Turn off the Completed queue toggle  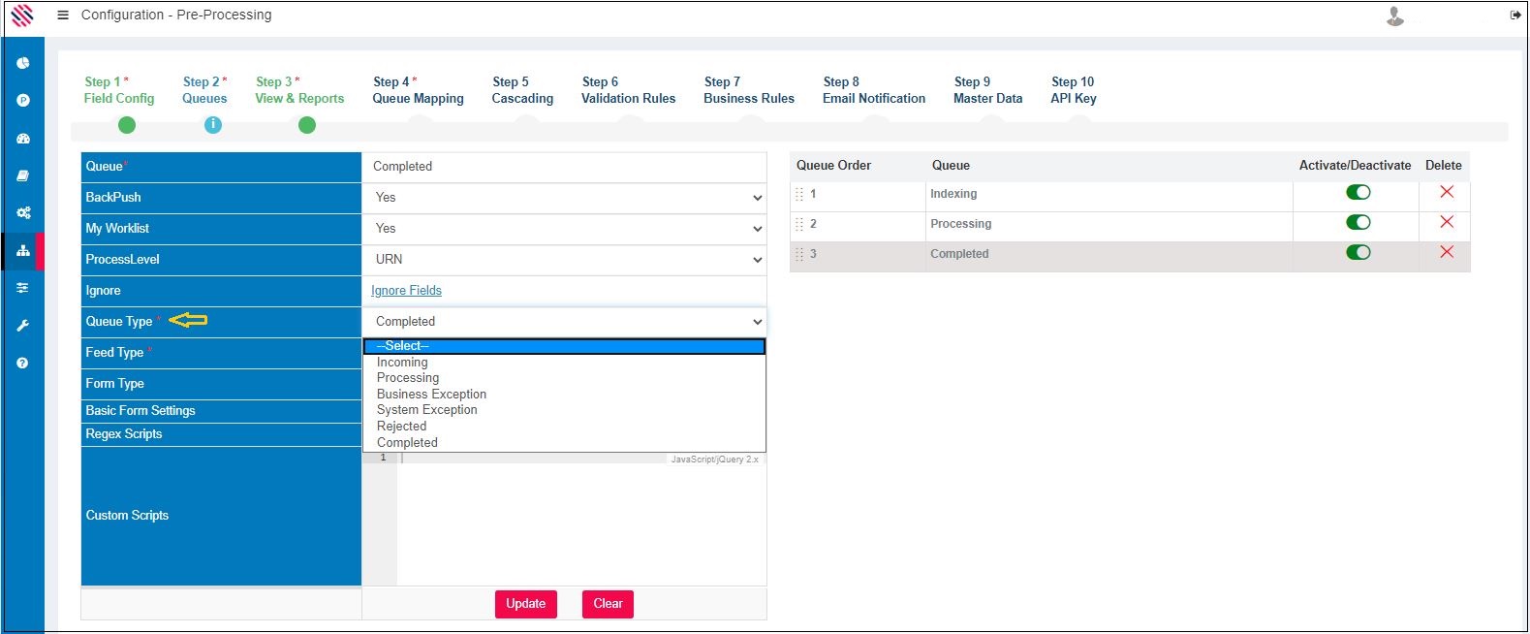[1358, 253]
